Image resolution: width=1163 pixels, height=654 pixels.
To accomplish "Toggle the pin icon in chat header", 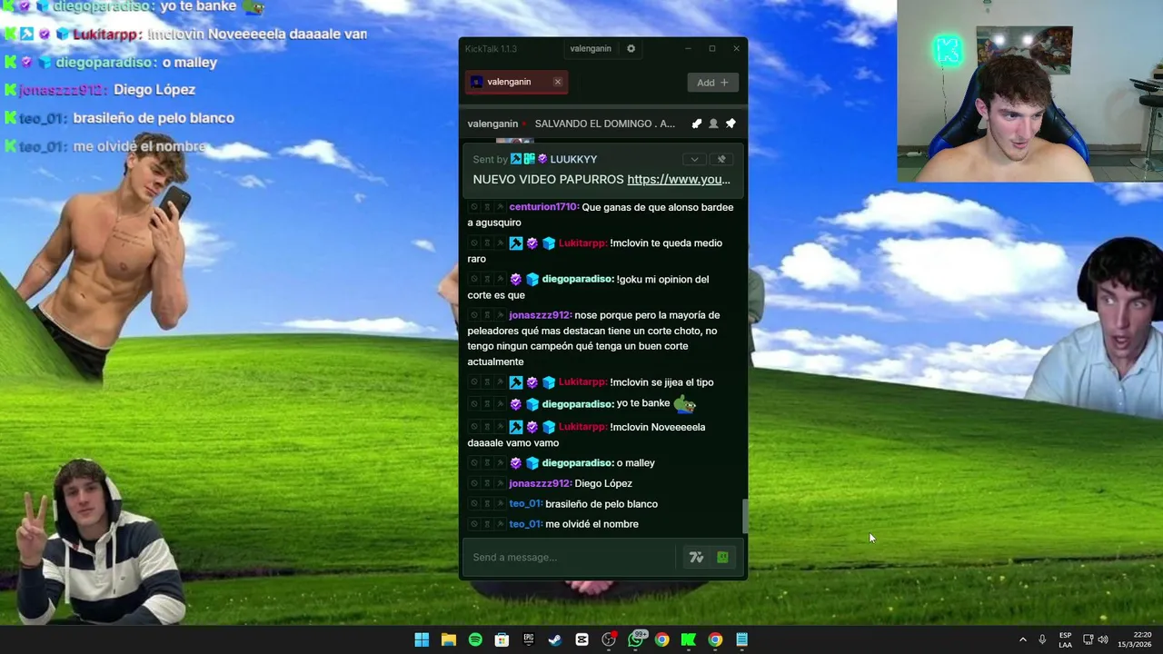I will [731, 124].
